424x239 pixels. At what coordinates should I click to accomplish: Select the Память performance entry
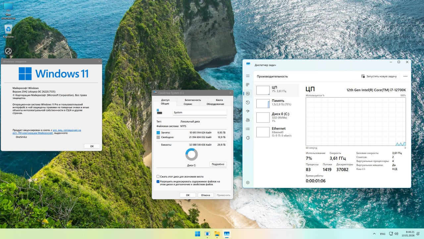[277, 104]
